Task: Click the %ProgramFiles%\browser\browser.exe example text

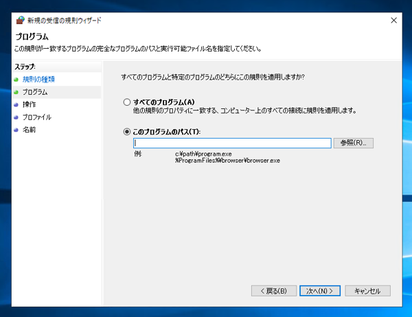Action: tap(227, 161)
